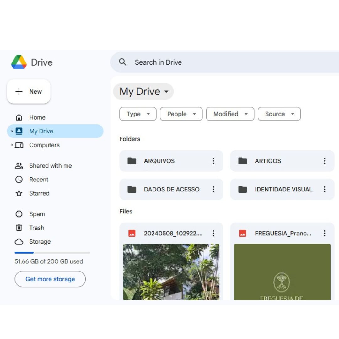The image size is (339, 339).
Task: Open Trash label in sidebar
Action: 36,228
